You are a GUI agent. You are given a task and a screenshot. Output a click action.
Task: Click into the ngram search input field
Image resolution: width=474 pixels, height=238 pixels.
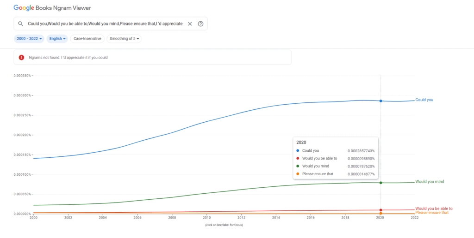[x=105, y=24]
